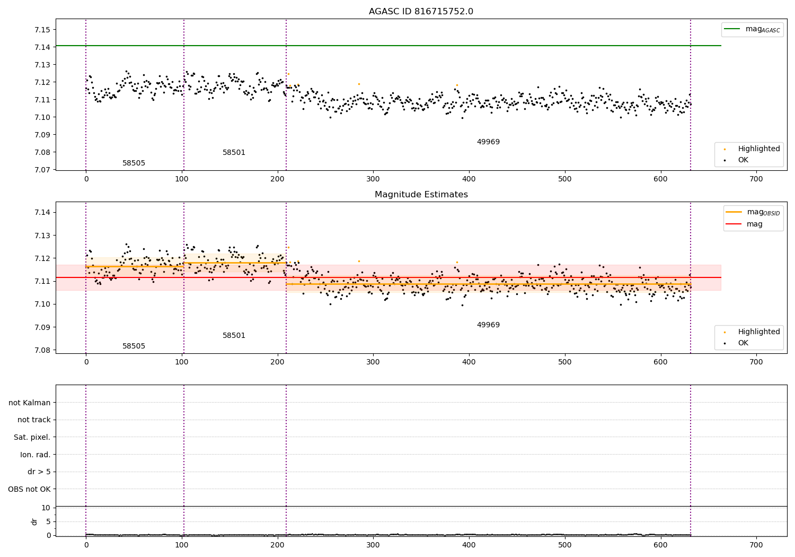
Task: Click obsid label 58505 in middle plot
Action: (x=134, y=346)
